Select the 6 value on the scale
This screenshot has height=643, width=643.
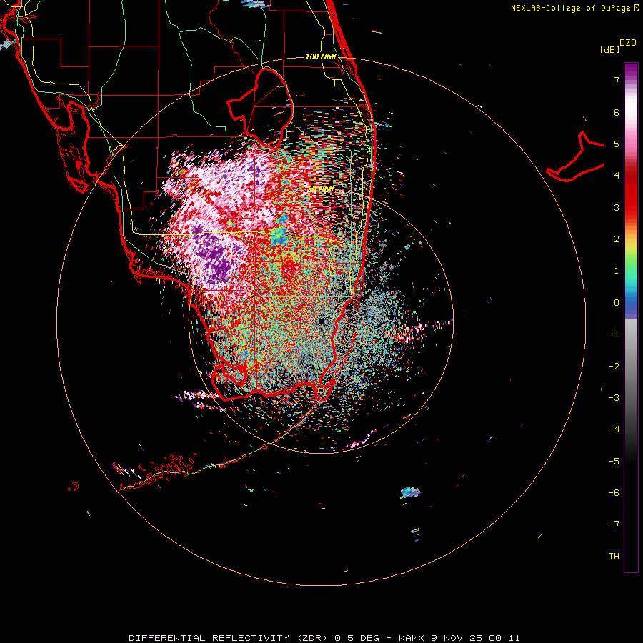tap(617, 112)
